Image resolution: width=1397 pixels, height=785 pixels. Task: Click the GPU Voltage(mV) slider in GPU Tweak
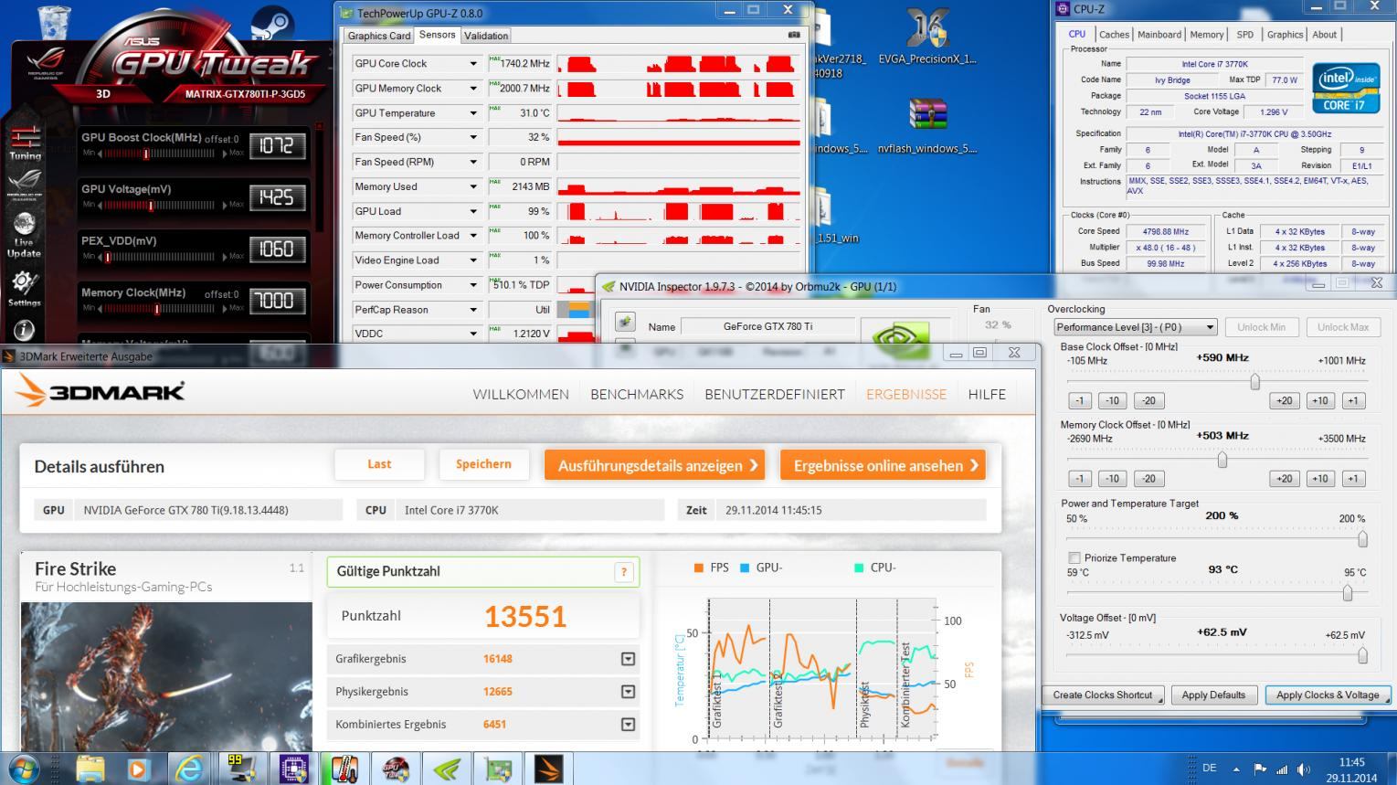[156, 205]
